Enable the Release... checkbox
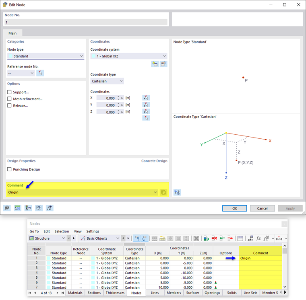 (x=9, y=105)
